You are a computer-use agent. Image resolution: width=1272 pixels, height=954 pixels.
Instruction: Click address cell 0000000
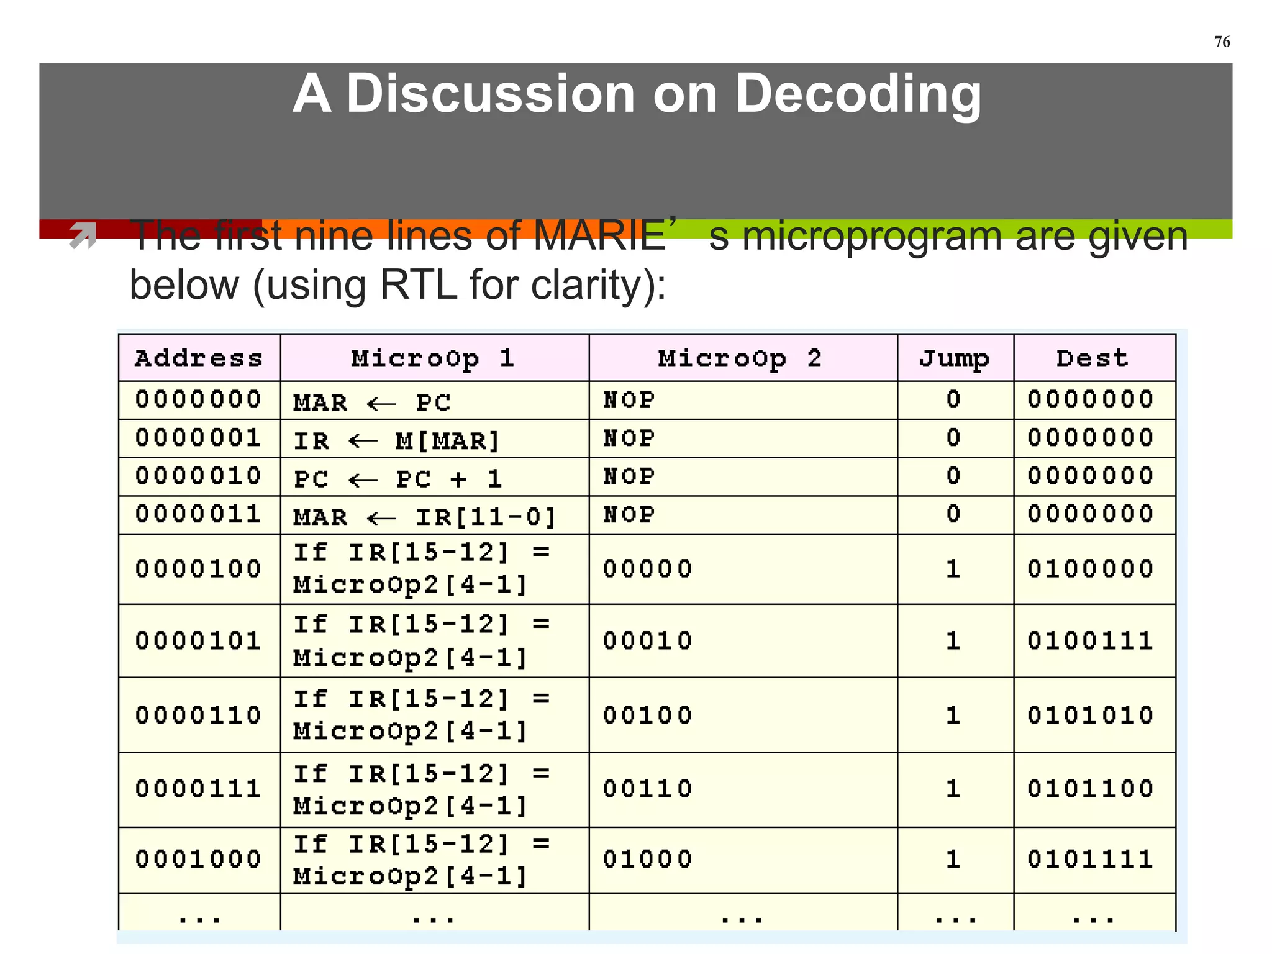(x=199, y=399)
